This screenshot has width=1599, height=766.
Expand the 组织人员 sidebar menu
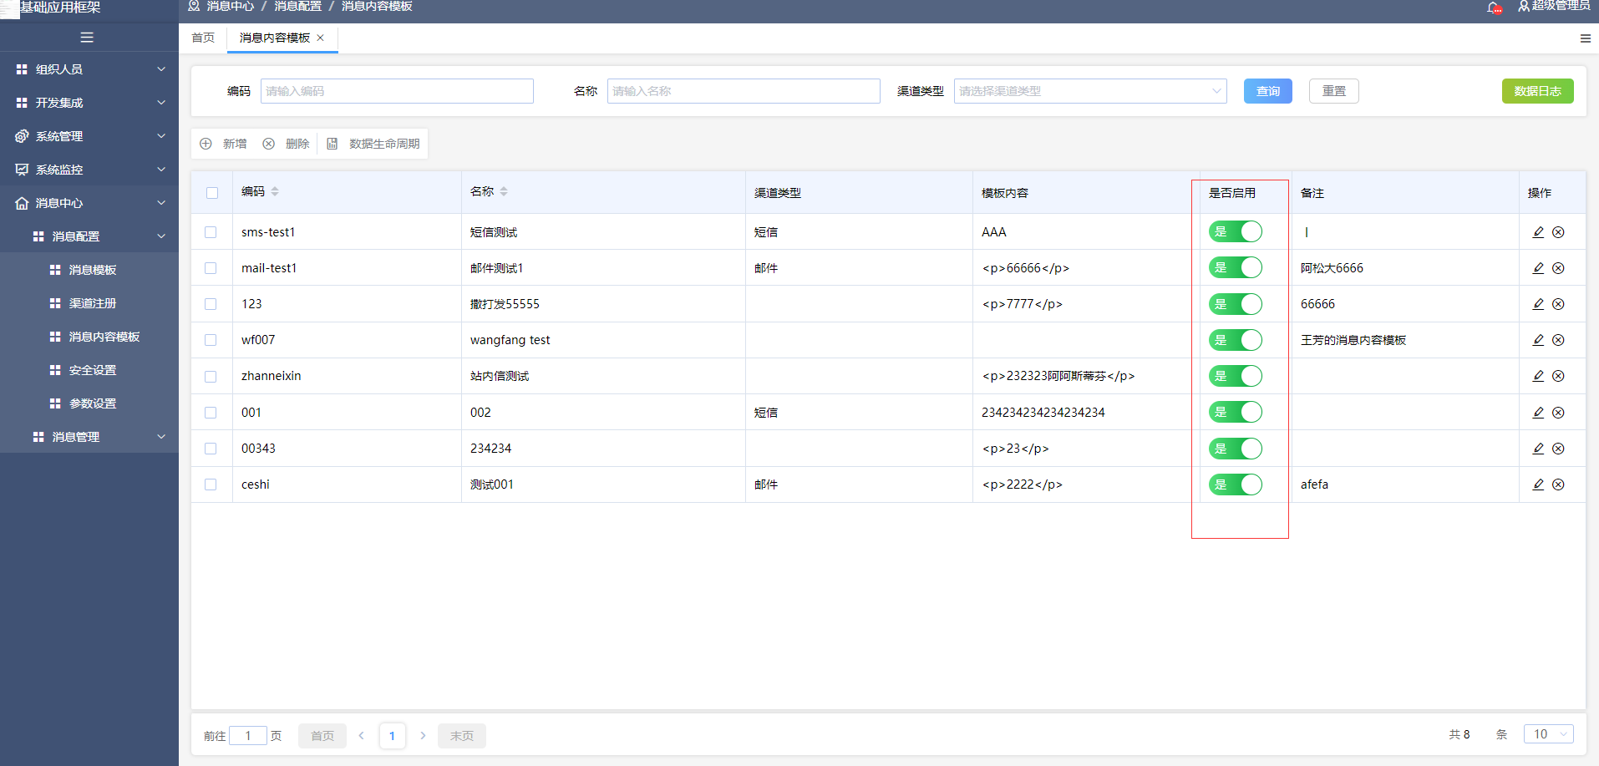click(x=89, y=69)
